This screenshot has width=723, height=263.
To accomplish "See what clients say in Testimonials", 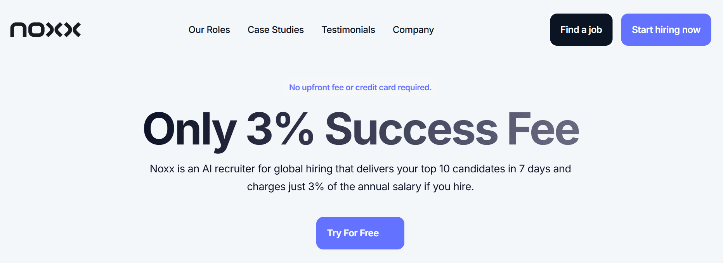I will point(348,29).
